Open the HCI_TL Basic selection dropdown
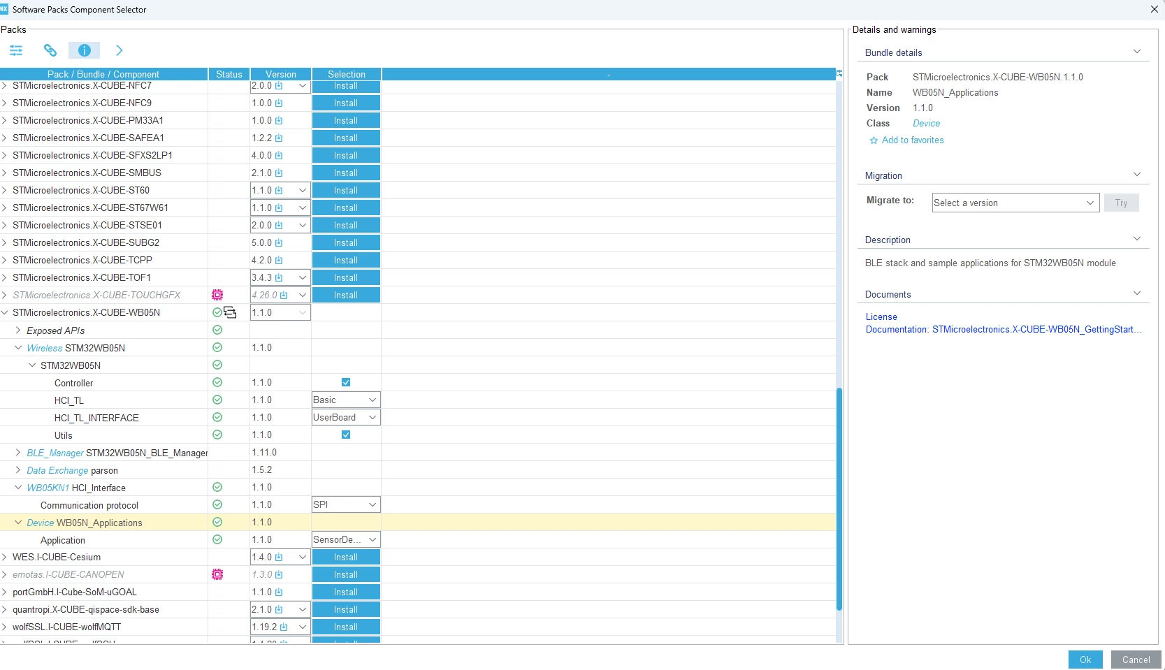The width and height of the screenshot is (1165, 670). tap(346, 400)
